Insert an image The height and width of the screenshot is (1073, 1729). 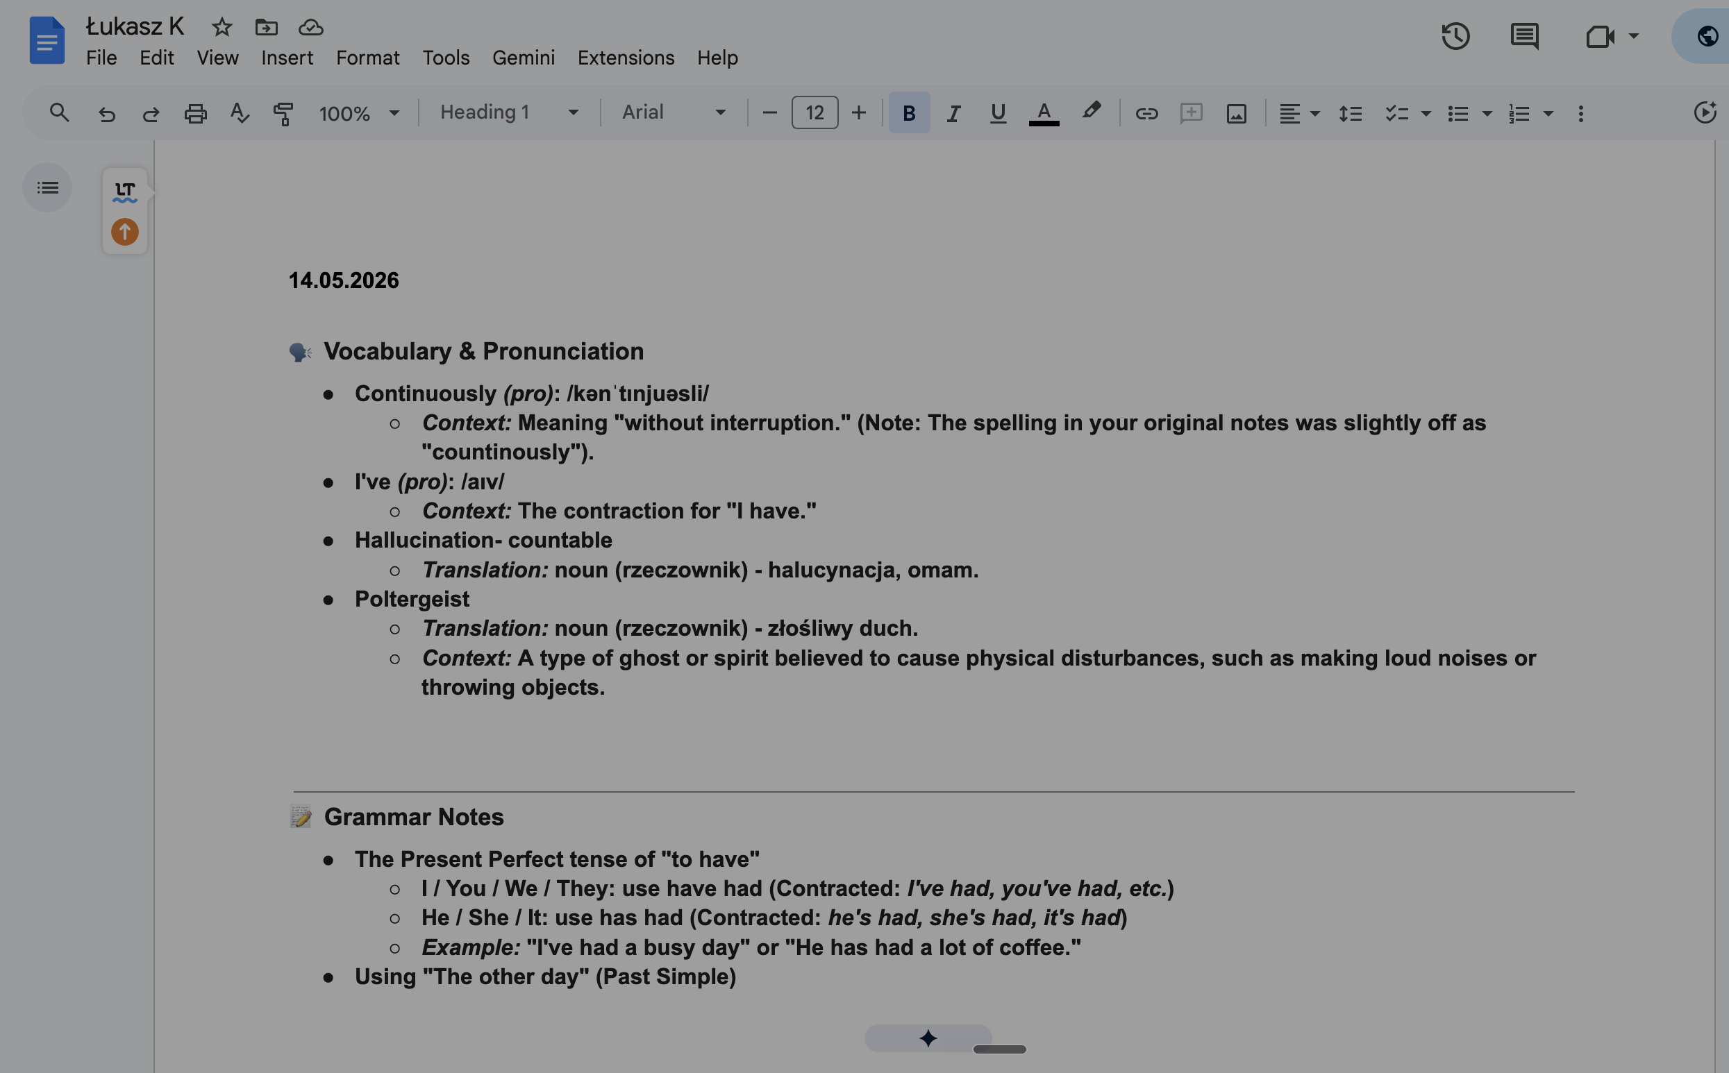(1237, 114)
